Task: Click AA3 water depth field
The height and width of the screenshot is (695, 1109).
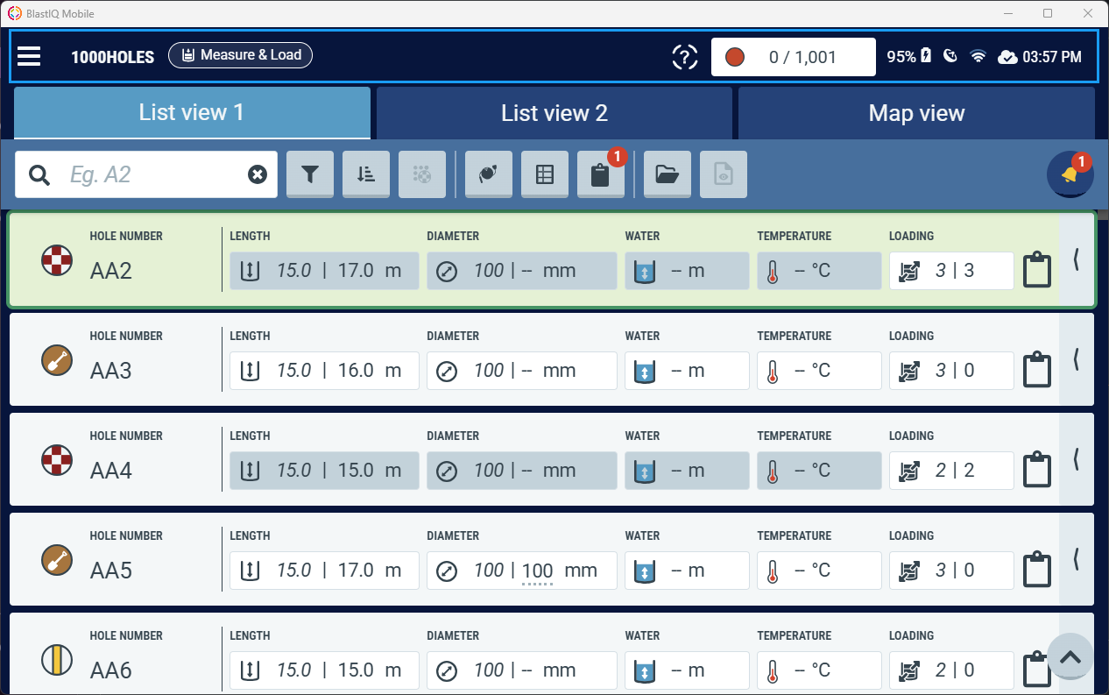Action: (x=687, y=371)
